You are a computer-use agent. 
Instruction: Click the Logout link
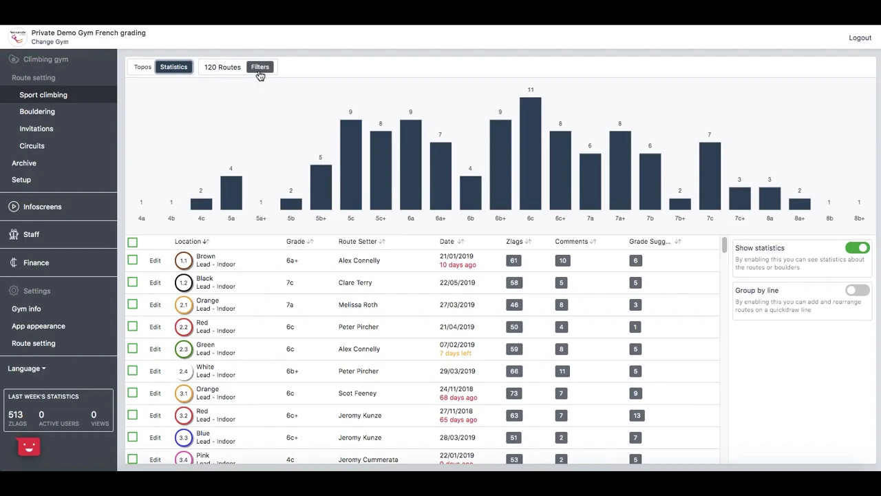point(860,38)
